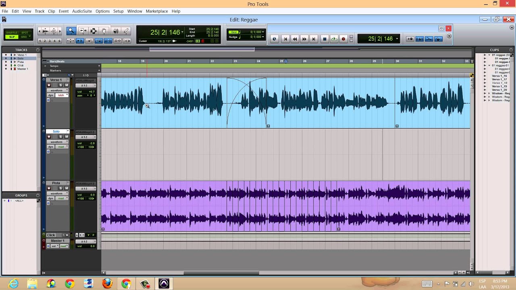Open the File menu

click(x=5, y=11)
